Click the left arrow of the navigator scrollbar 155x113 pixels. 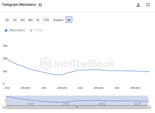click(4, 107)
